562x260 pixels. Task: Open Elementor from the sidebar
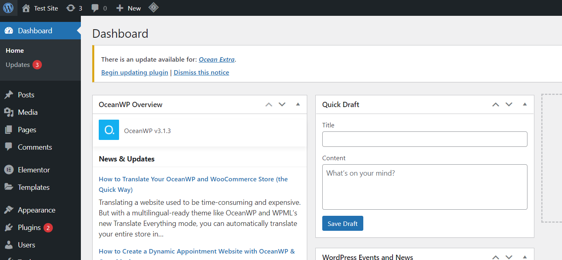(9, 170)
